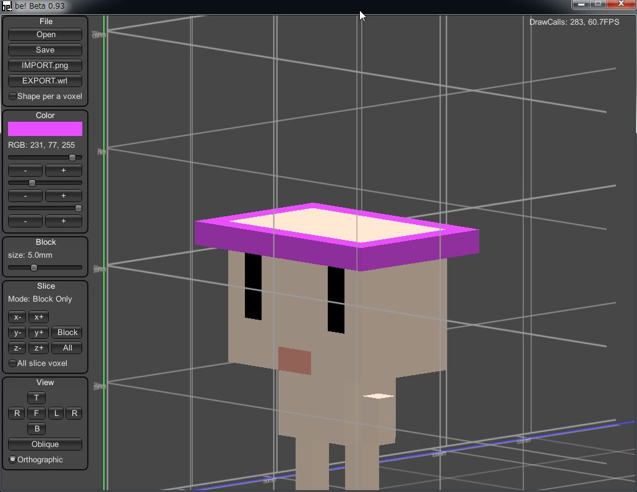Screen dimensions: 637x492
Task: Switch to bottom view with B button
Action: pyautogui.click(x=36, y=429)
